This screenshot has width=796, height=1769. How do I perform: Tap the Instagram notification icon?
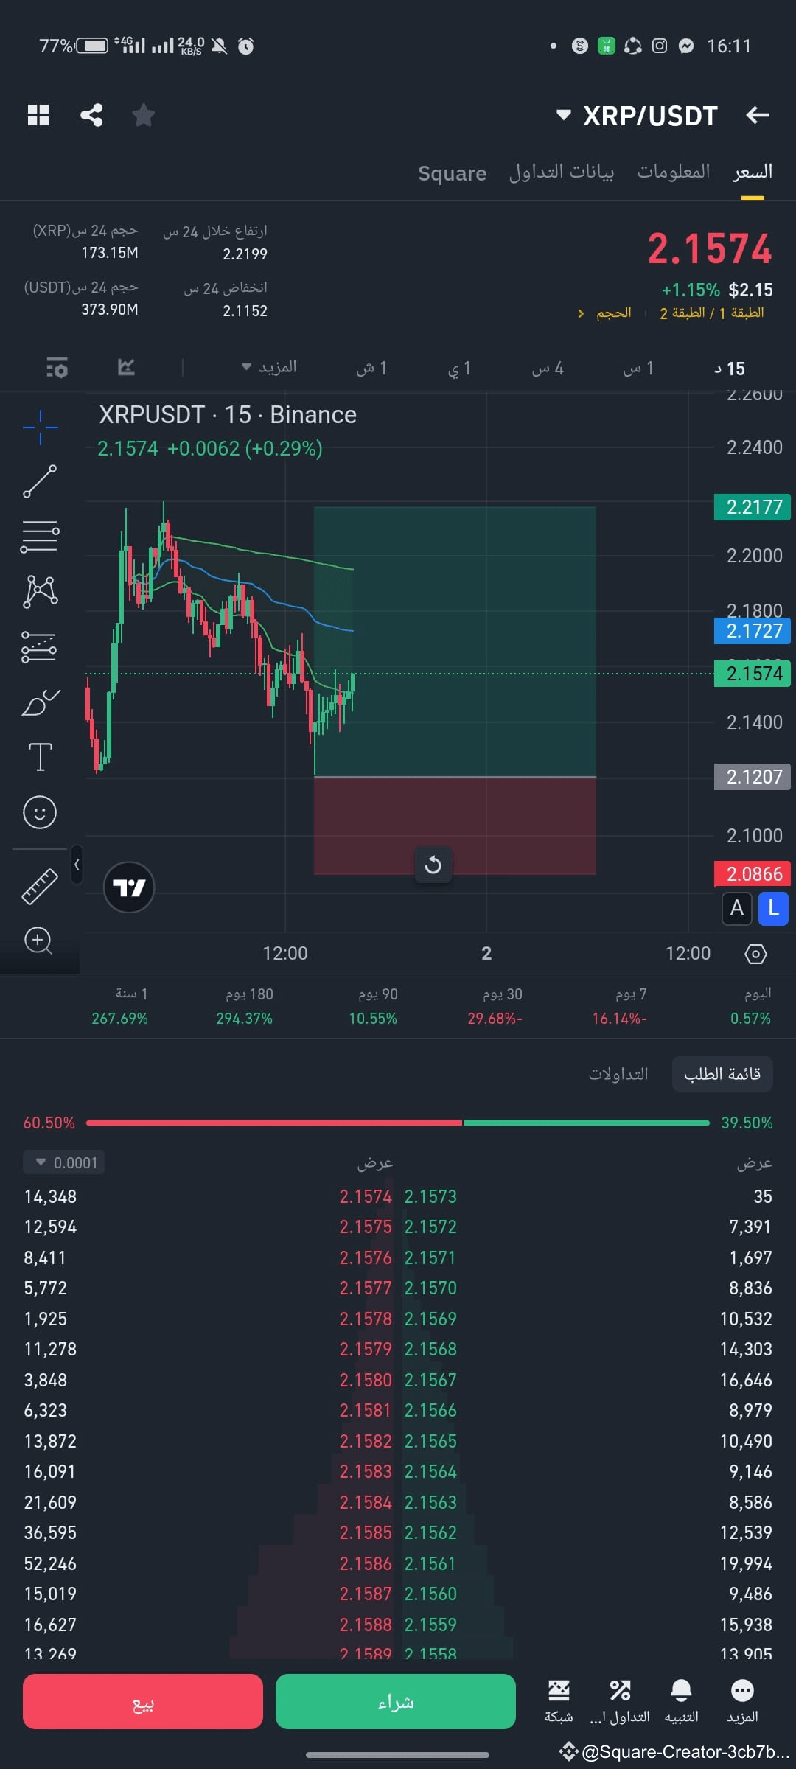coord(660,46)
